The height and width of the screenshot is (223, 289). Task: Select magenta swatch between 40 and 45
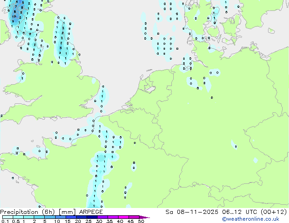point(124,217)
